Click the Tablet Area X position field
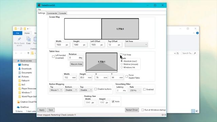The width and height of the screenshot is (217, 122). tap(101, 78)
